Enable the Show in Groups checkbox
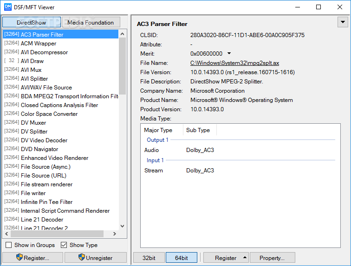 [x=9, y=245]
